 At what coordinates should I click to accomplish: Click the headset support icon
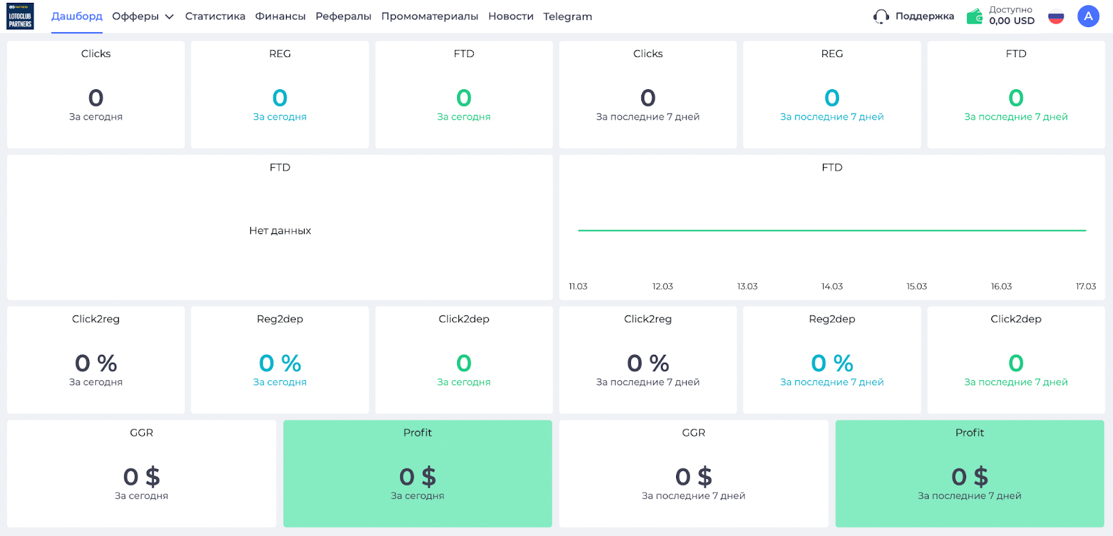click(881, 17)
